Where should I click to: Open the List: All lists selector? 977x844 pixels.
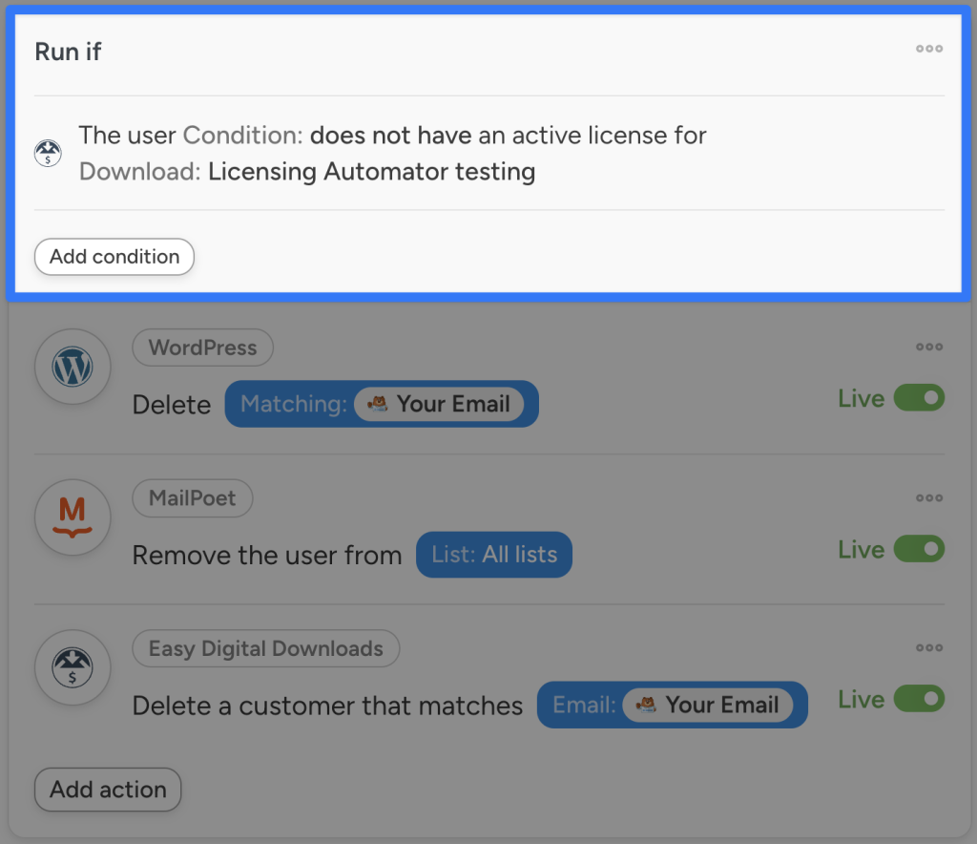(x=493, y=555)
